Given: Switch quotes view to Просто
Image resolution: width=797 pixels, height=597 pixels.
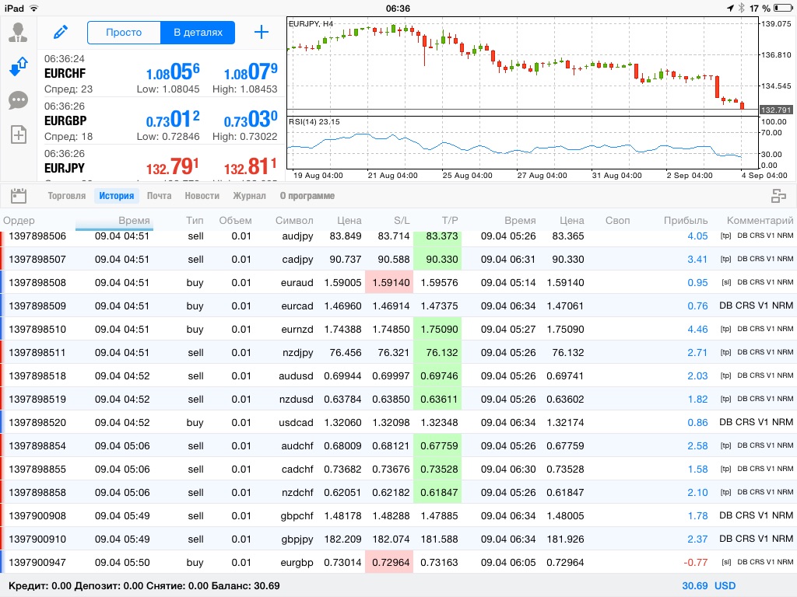Looking at the screenshot, I should tap(124, 33).
